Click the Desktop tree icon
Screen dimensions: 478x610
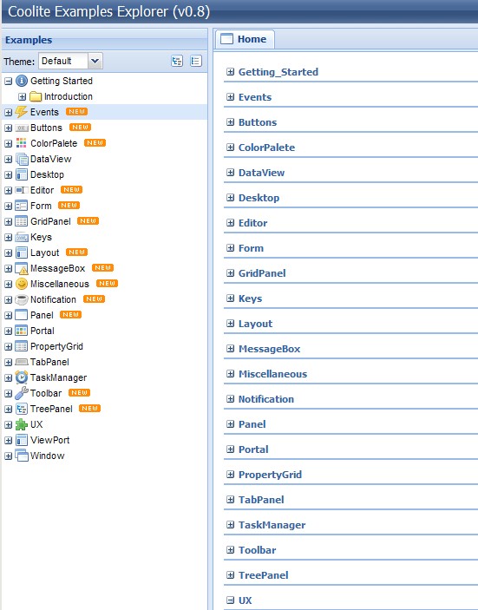[22, 174]
